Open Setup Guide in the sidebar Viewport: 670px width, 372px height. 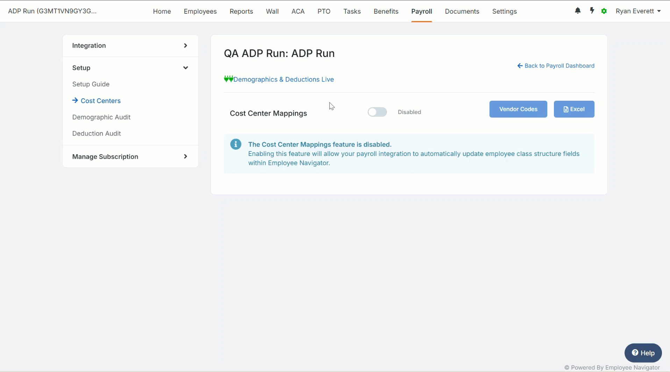click(x=91, y=84)
